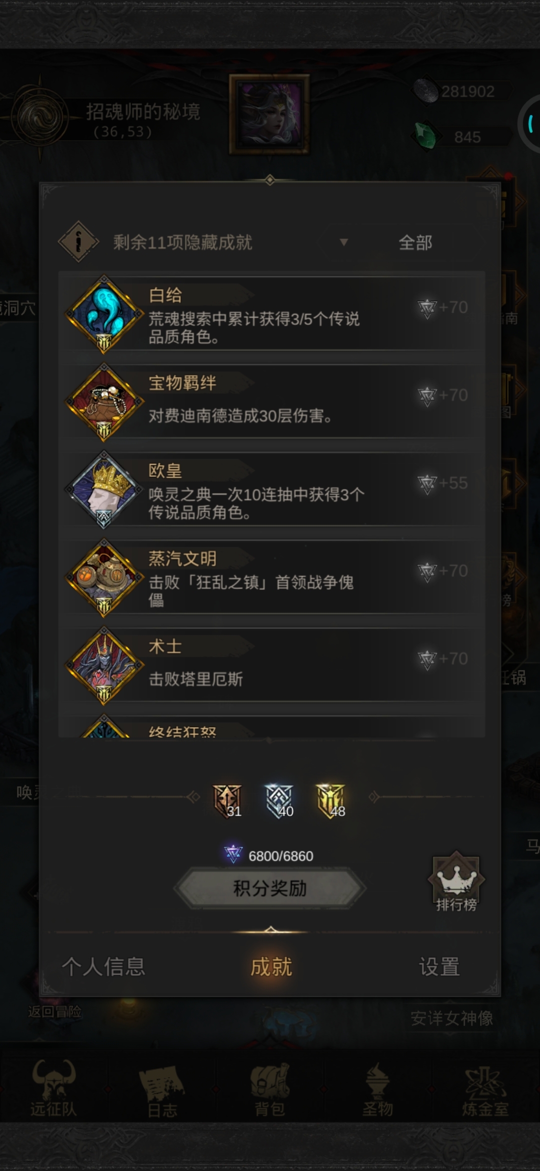Expand the dropdown arrow beside 全部

click(343, 243)
